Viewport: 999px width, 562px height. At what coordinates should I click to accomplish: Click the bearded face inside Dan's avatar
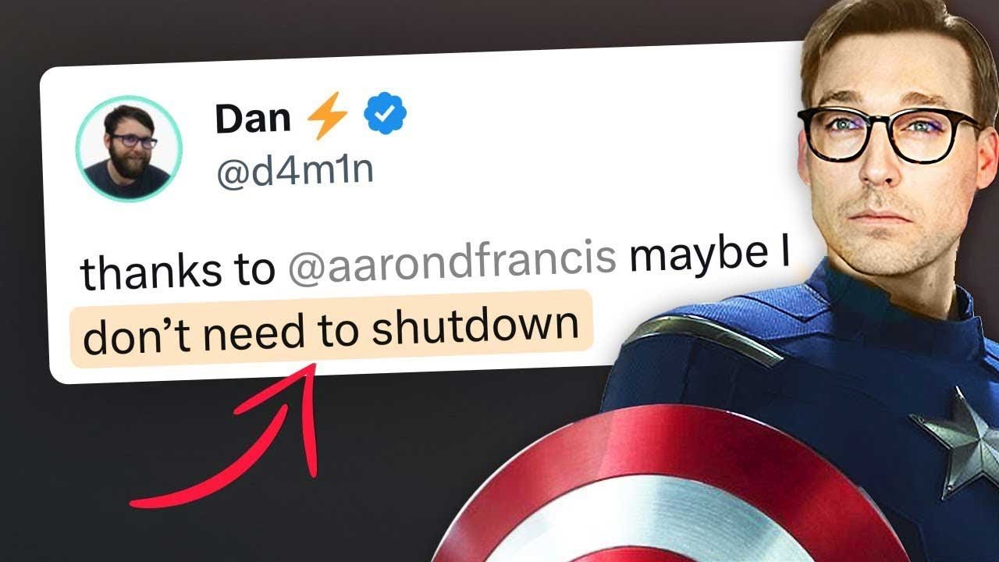point(129,146)
